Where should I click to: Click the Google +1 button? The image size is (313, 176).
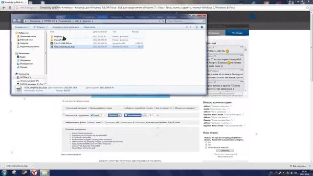point(151,115)
